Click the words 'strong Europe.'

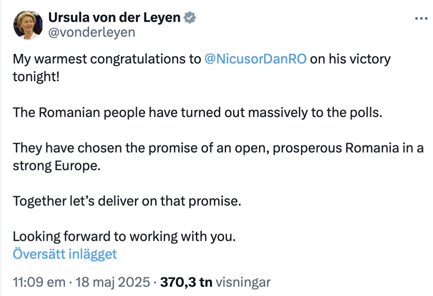56,166
